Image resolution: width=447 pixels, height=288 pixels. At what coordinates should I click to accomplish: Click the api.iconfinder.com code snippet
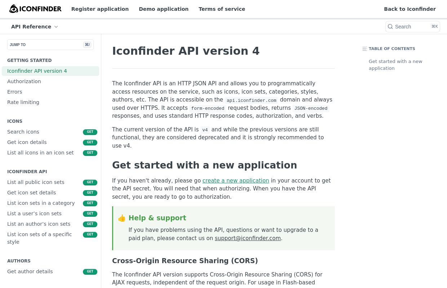tap(252, 100)
